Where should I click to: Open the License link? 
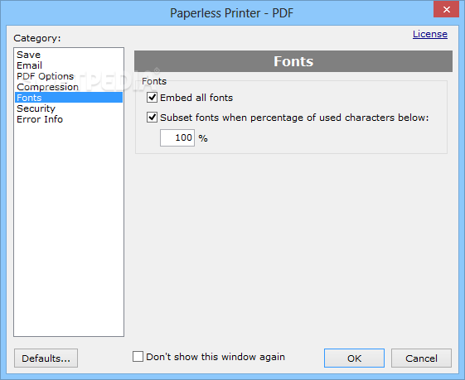click(x=430, y=34)
